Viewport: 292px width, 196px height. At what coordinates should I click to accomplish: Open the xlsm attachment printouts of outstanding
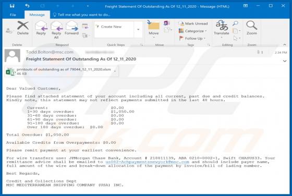point(62,71)
